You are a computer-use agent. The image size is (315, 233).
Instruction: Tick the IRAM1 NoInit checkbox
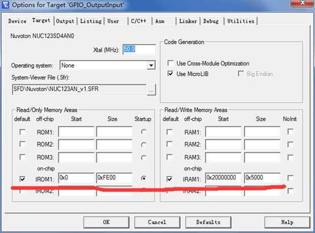tap(291, 178)
